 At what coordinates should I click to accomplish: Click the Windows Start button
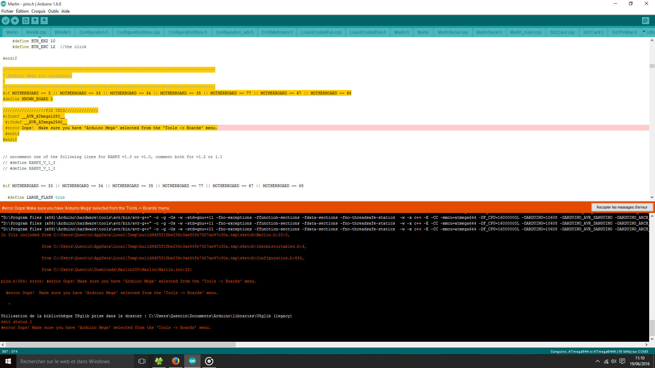pos(8,361)
